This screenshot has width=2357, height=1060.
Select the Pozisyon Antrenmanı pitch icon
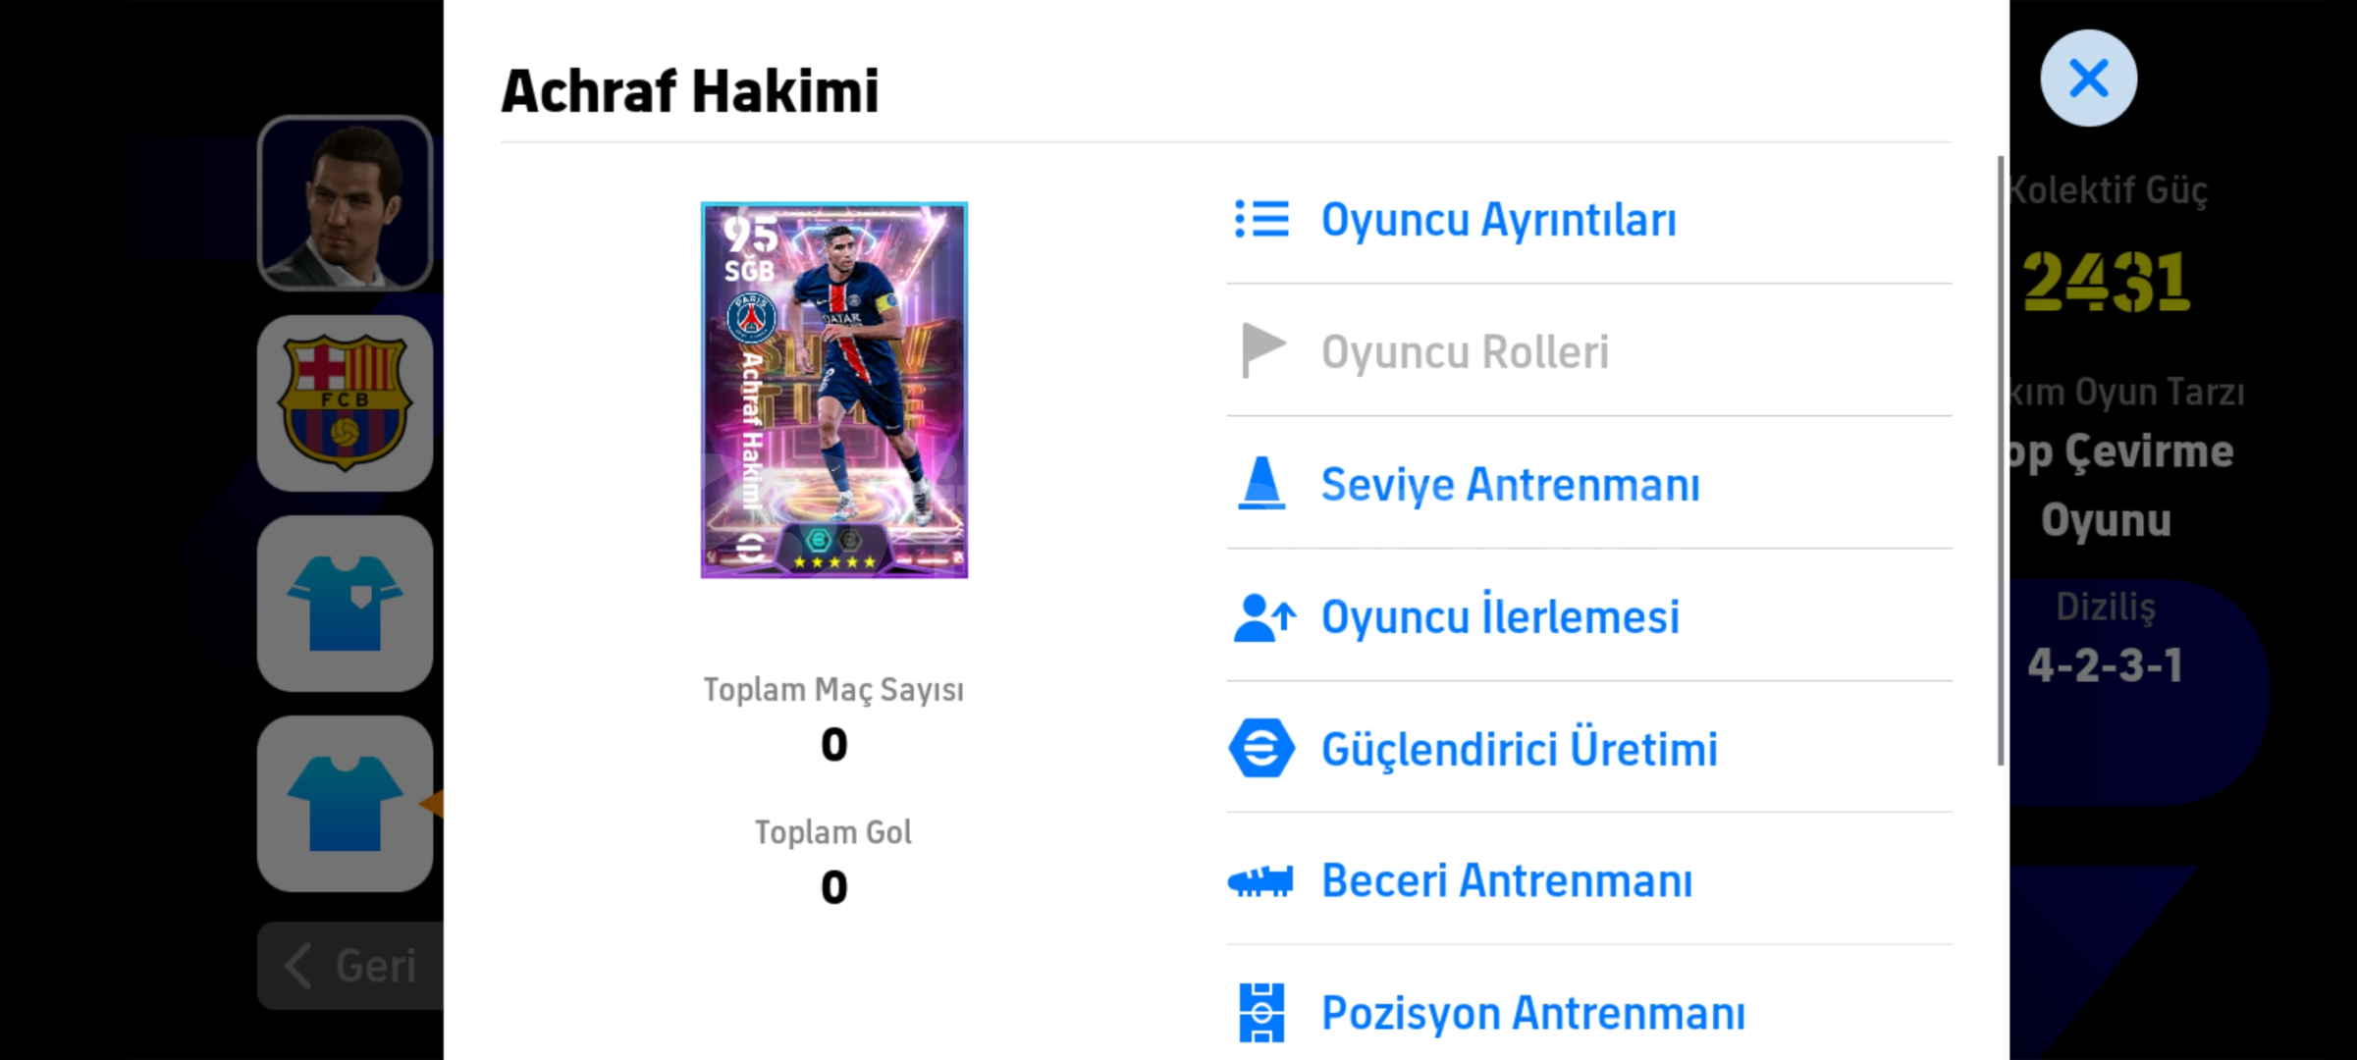click(x=1261, y=1013)
